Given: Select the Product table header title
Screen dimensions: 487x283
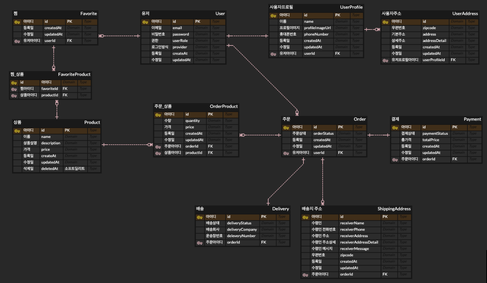Looking at the screenshot, I should tap(92, 122).
